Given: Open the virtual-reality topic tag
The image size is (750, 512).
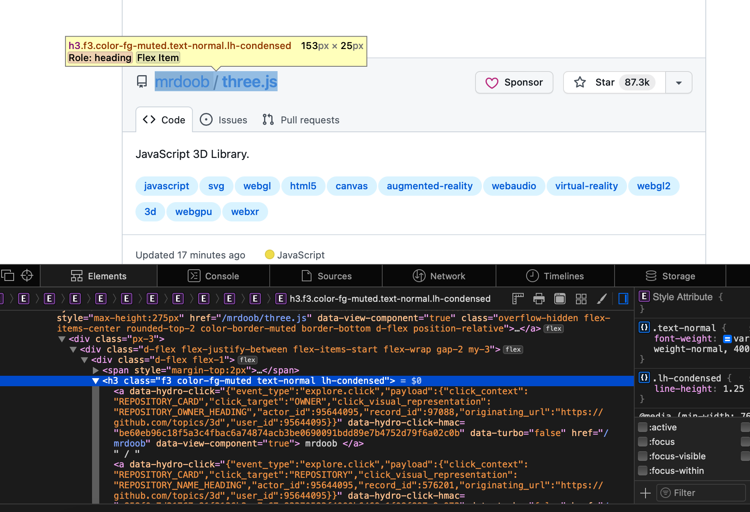Looking at the screenshot, I should [x=586, y=186].
